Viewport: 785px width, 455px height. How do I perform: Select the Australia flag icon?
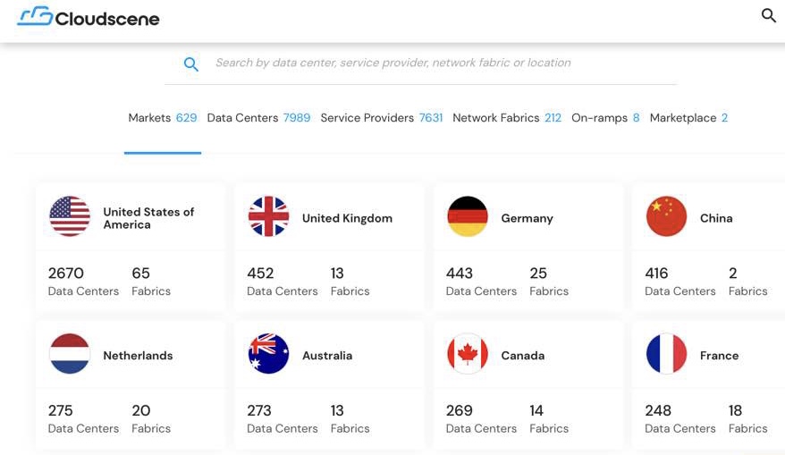pos(268,353)
